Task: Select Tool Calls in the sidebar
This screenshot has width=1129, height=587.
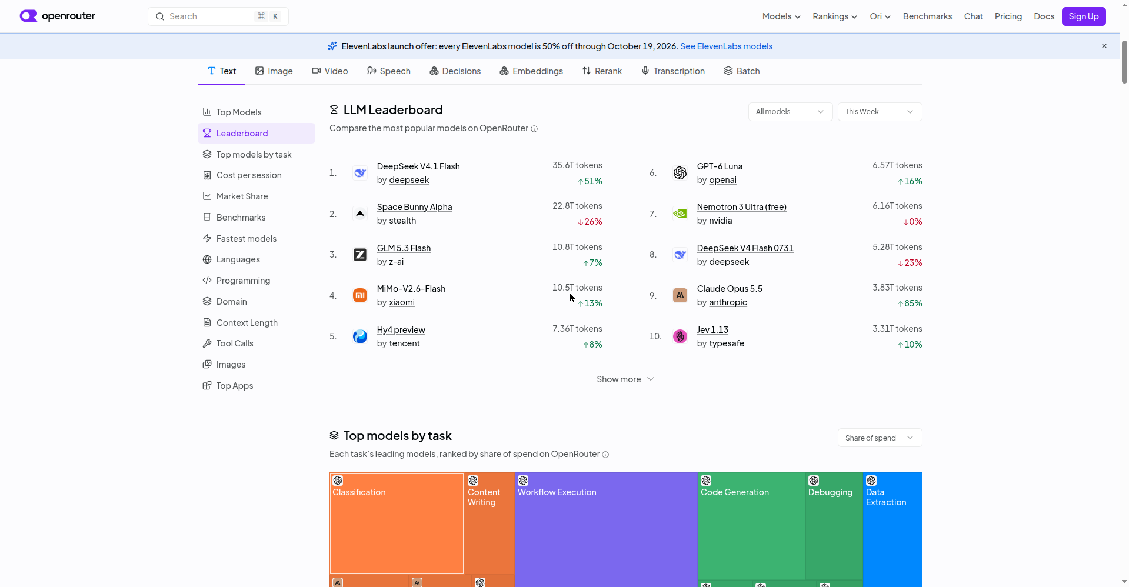Action: [x=257, y=343]
